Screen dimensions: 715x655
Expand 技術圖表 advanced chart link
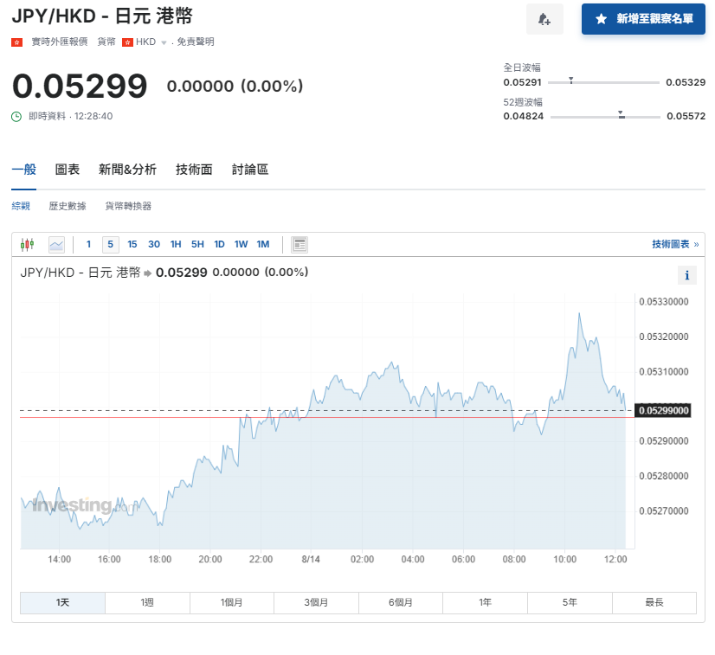click(675, 245)
